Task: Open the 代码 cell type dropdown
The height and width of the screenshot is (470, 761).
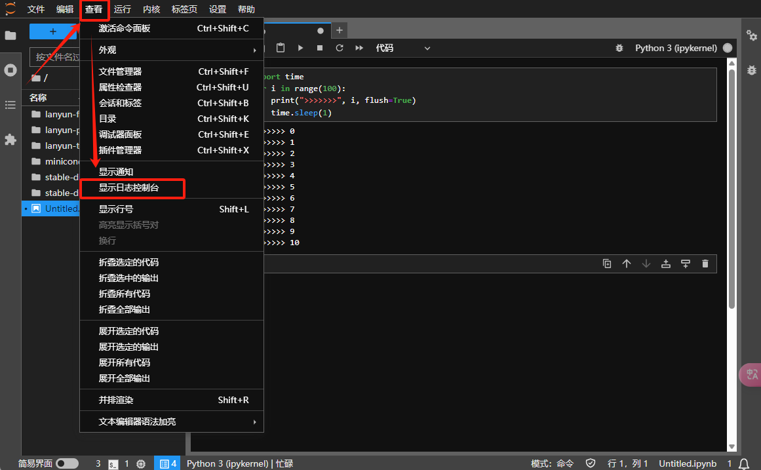Action: pyautogui.click(x=402, y=48)
